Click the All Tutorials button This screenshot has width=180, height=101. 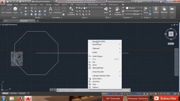coord(113,98)
